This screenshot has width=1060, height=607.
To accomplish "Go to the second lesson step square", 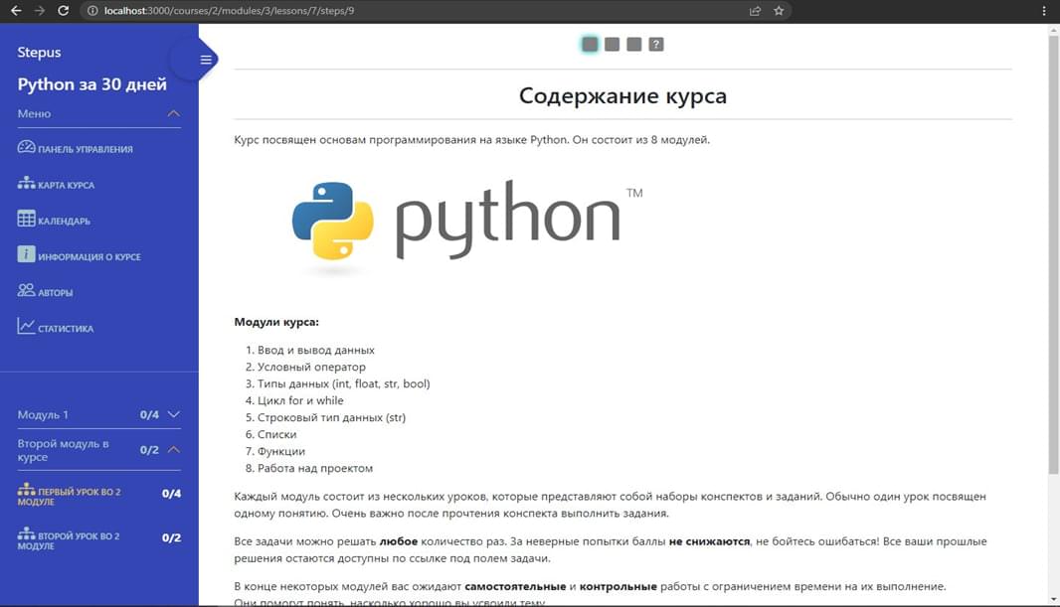I will click(612, 44).
